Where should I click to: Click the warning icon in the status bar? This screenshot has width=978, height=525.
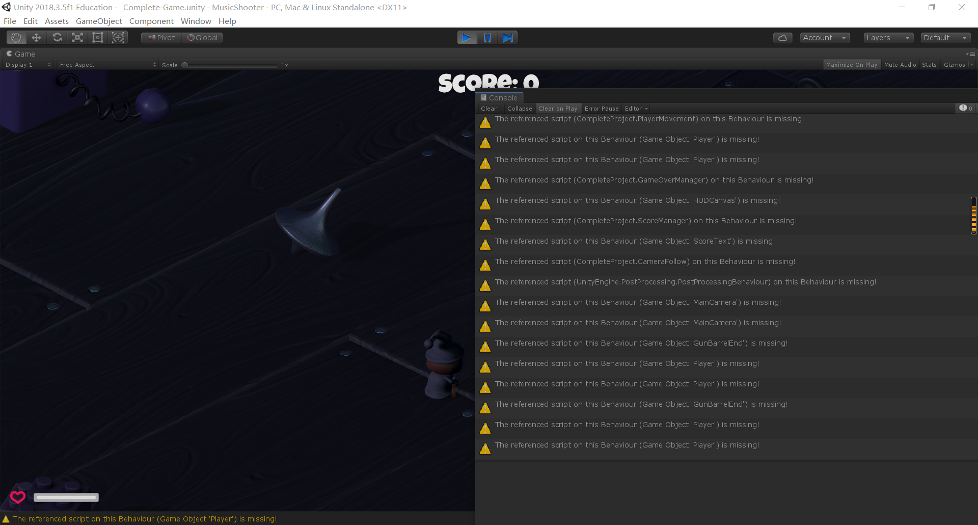[6, 519]
